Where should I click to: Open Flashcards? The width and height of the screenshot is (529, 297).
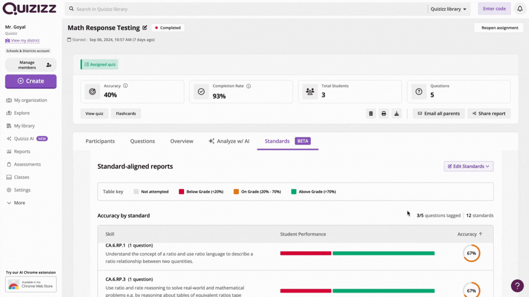[x=126, y=114]
